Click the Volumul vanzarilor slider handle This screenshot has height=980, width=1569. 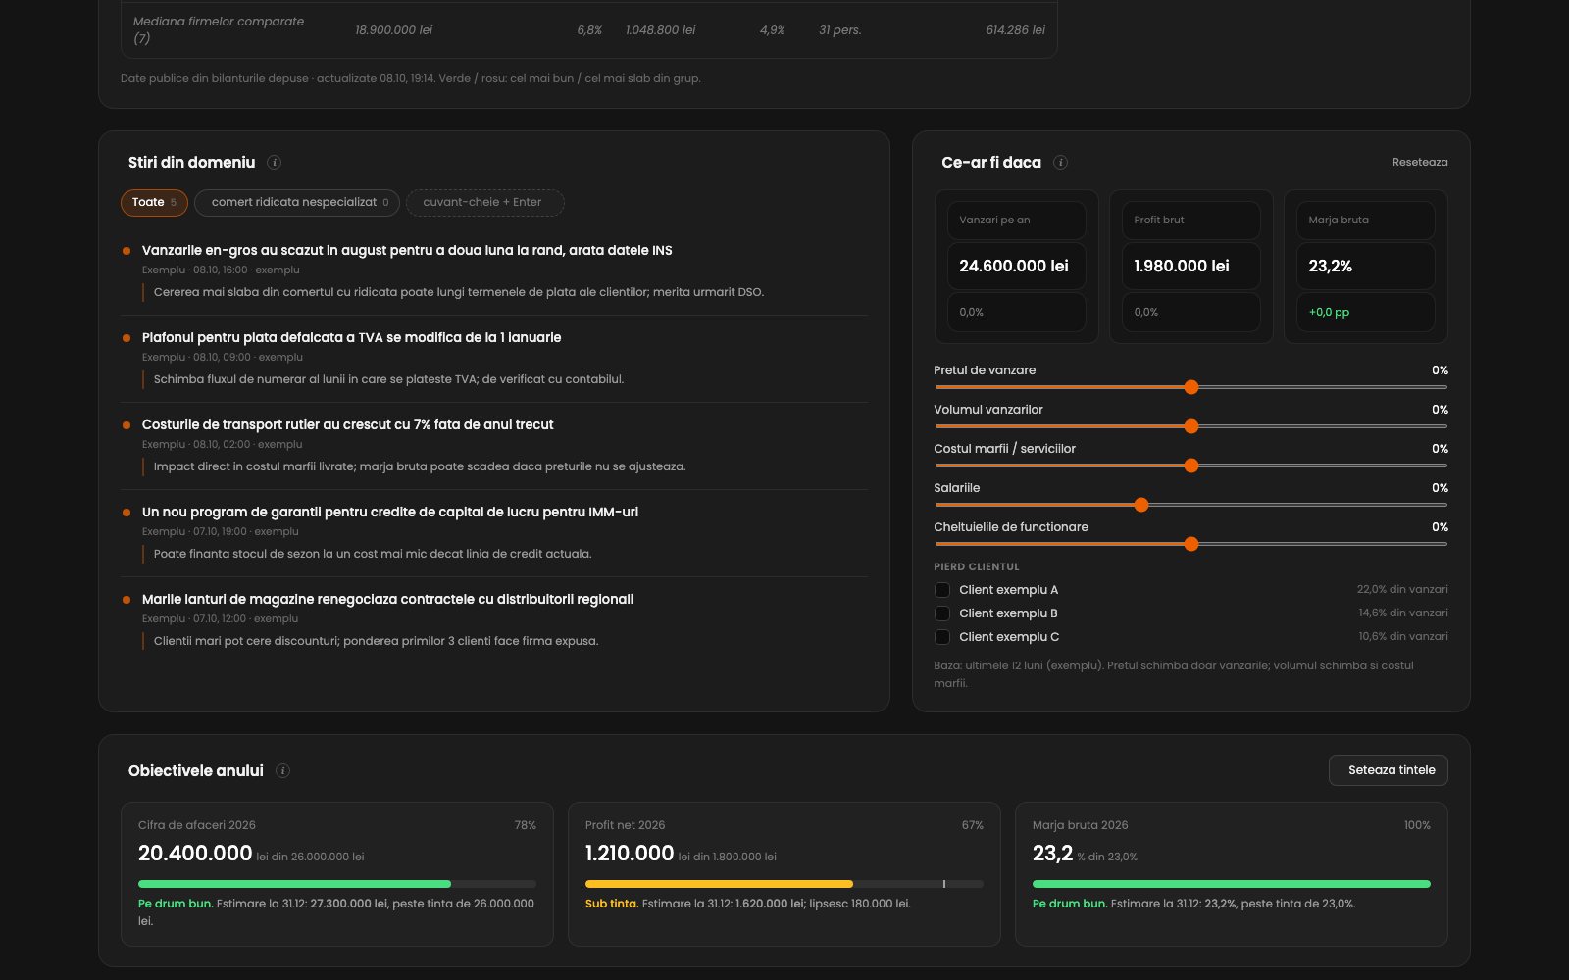(x=1191, y=426)
